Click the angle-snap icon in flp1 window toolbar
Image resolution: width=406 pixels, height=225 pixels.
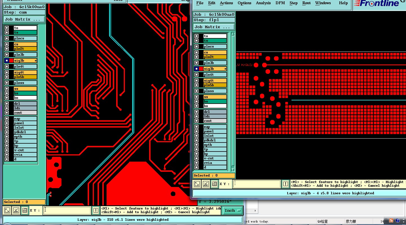click(206, 184)
